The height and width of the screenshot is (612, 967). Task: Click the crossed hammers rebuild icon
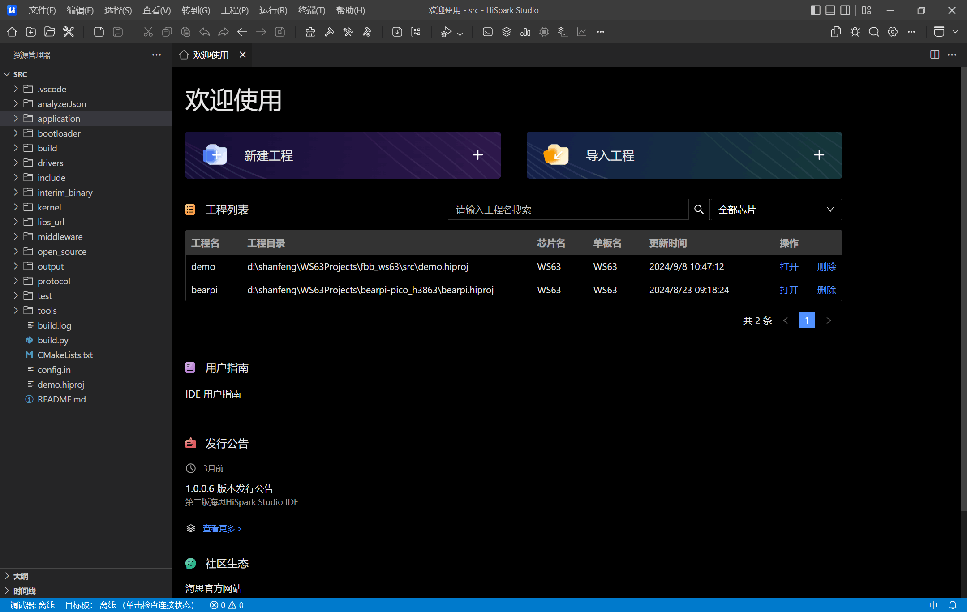(x=348, y=32)
